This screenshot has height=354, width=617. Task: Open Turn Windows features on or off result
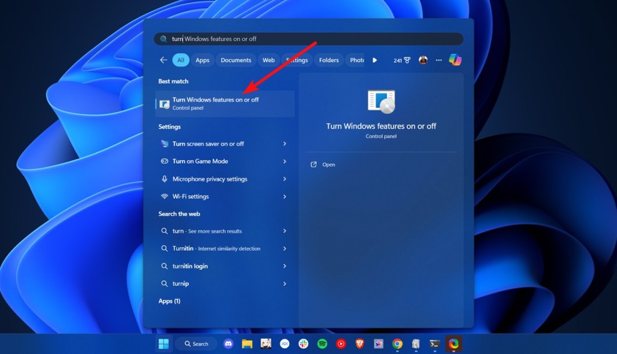225,104
